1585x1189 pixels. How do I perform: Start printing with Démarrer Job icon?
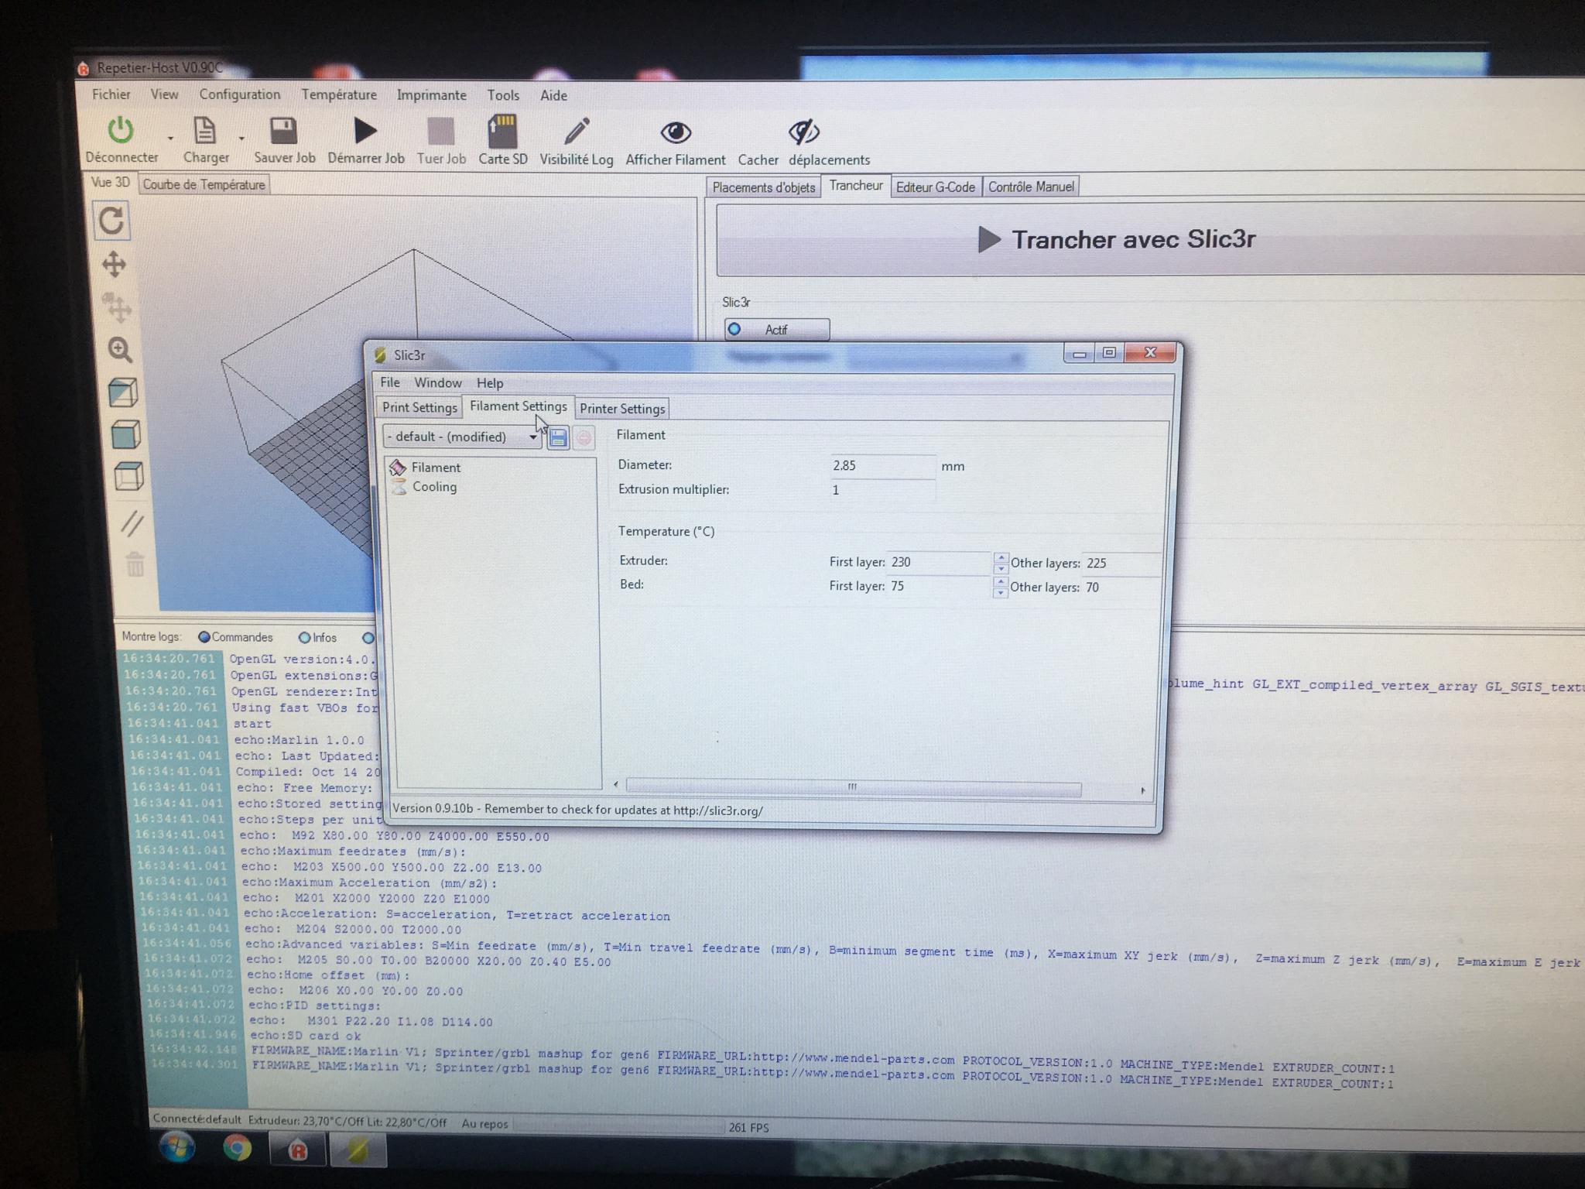(365, 130)
